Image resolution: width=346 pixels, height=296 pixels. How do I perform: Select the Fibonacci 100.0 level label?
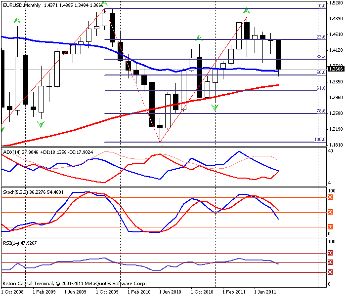(x=320, y=140)
